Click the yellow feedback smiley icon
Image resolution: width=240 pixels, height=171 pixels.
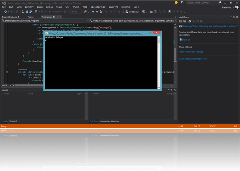coord(176,3)
